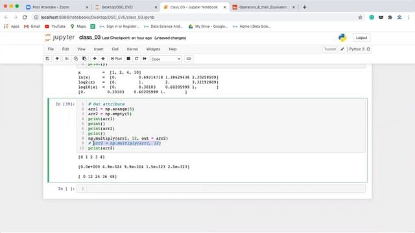Open a new browser tab
This screenshot has height=233, width=415.
click(304, 7)
